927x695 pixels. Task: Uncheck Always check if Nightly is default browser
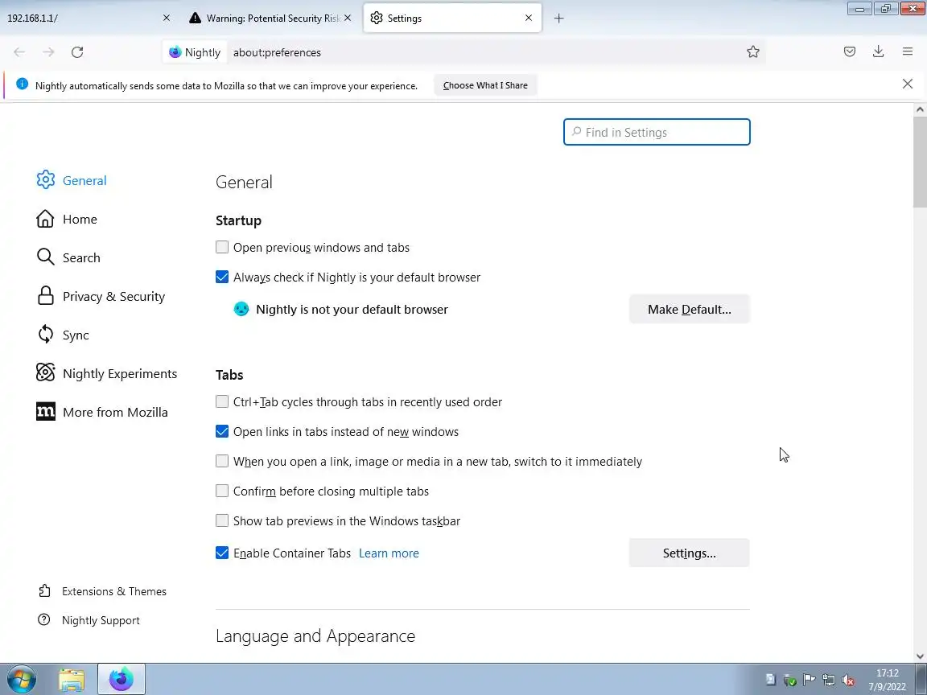click(x=222, y=277)
